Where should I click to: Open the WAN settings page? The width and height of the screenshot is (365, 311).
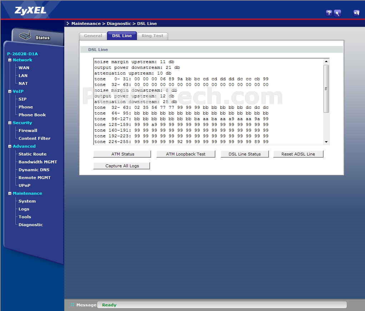pyautogui.click(x=24, y=68)
